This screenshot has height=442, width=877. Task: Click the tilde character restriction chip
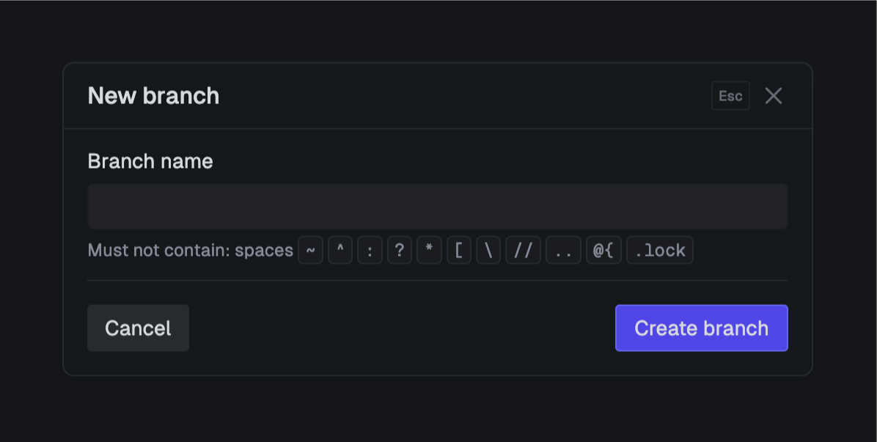pos(310,250)
